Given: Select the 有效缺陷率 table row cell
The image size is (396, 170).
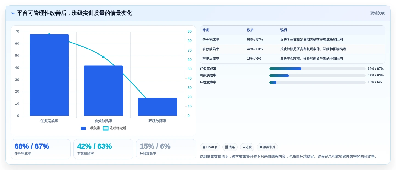Looking at the screenshot, I should [x=211, y=49].
